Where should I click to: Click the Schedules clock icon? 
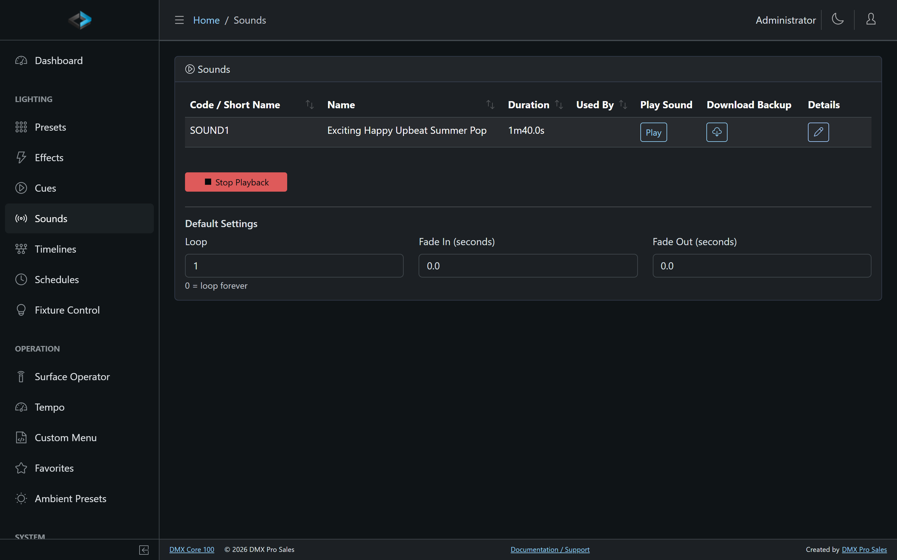point(21,280)
